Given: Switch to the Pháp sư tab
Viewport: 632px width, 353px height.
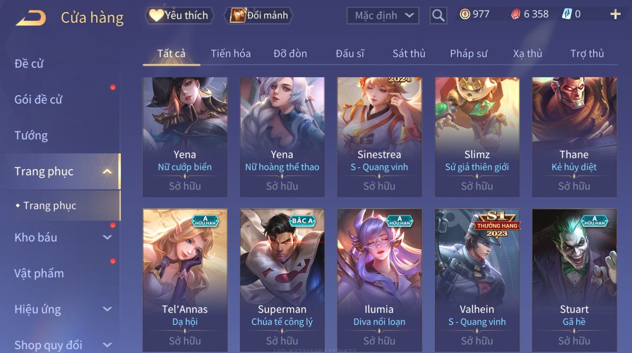Looking at the screenshot, I should tap(468, 54).
